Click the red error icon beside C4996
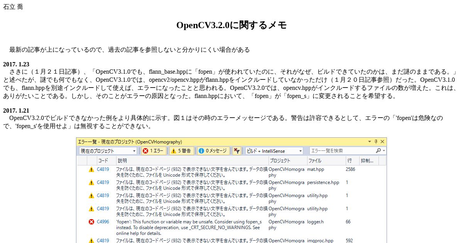This screenshot has width=463, height=243. tap(91, 222)
